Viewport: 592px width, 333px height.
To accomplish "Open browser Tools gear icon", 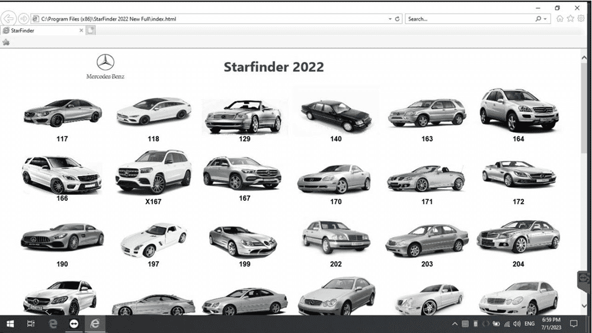I will click(x=581, y=18).
